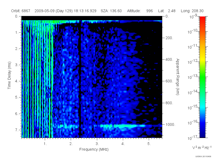This screenshot has width=216, height=162.
Task: Click the '0.' tick on Time Delay axis
Action: coord(17,16)
